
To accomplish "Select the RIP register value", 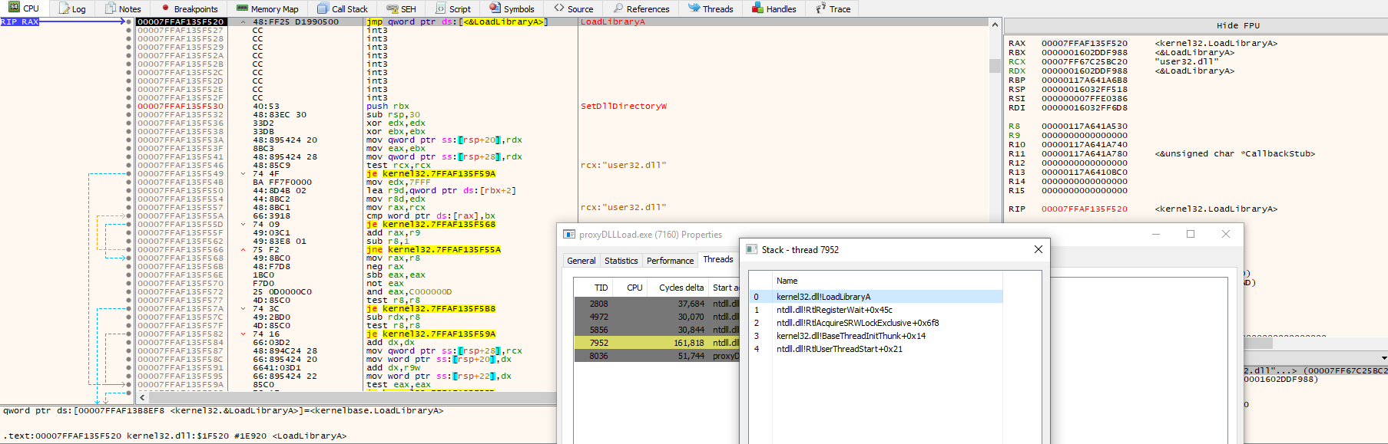I will coord(1085,209).
